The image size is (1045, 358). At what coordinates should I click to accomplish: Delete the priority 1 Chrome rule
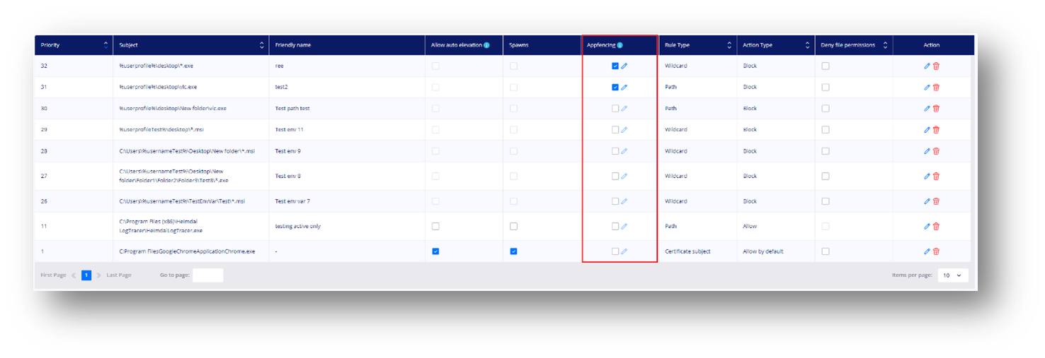pos(936,251)
